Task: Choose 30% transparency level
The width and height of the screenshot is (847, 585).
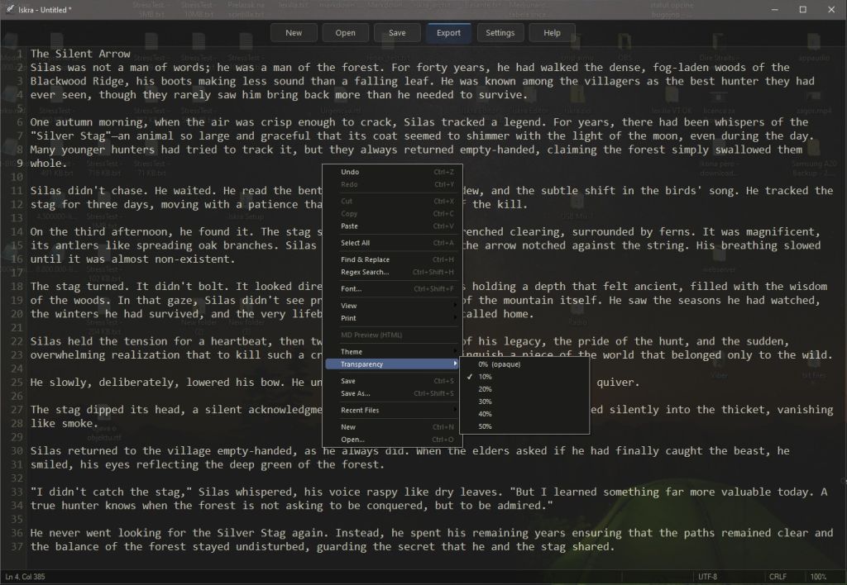Action: pyautogui.click(x=486, y=402)
